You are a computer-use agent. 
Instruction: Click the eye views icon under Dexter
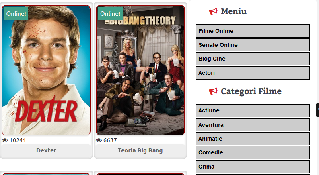pyautogui.click(x=5, y=140)
